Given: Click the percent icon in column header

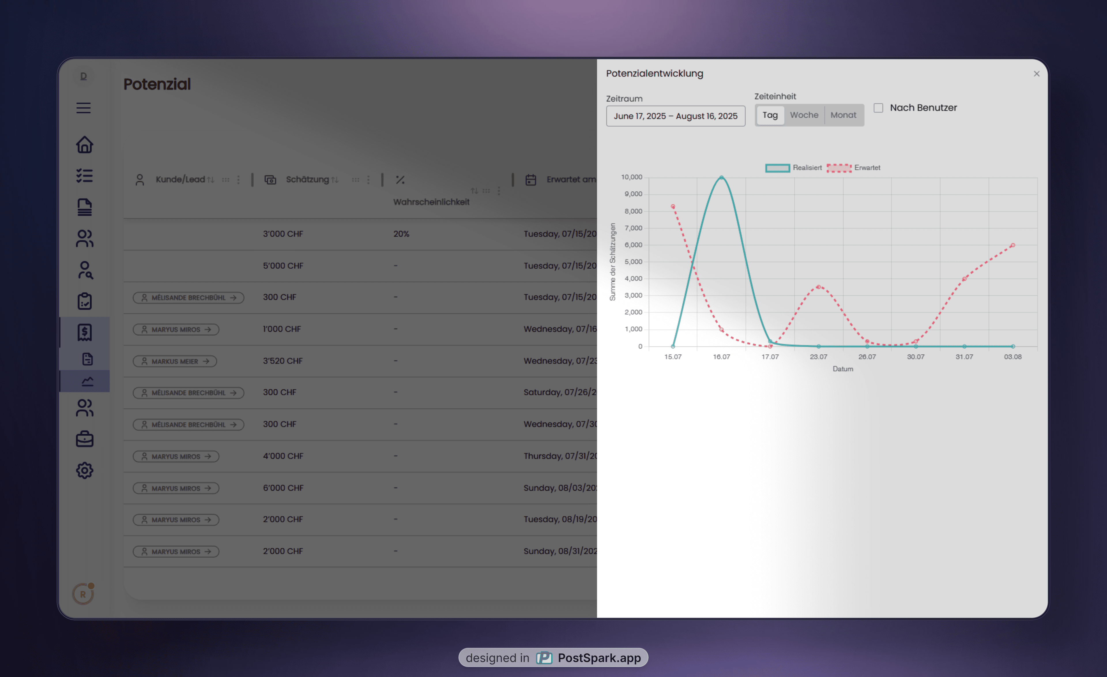Looking at the screenshot, I should (x=400, y=180).
